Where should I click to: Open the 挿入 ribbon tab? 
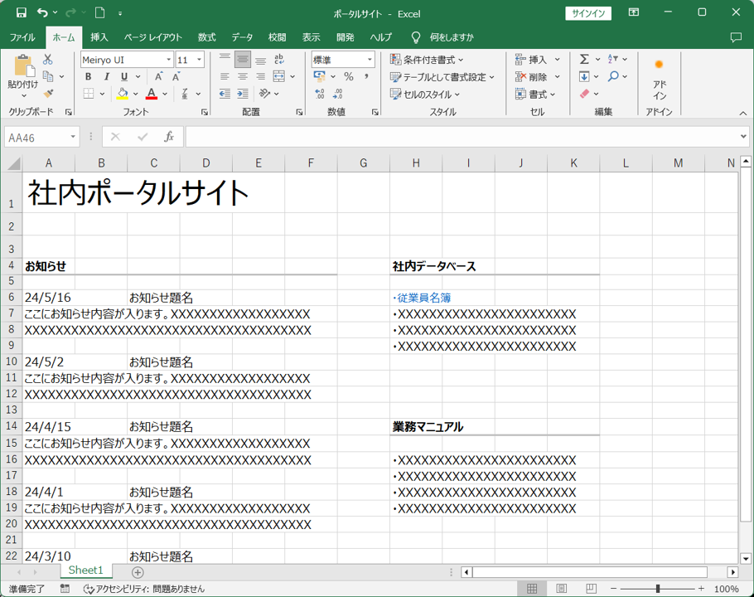(x=99, y=37)
